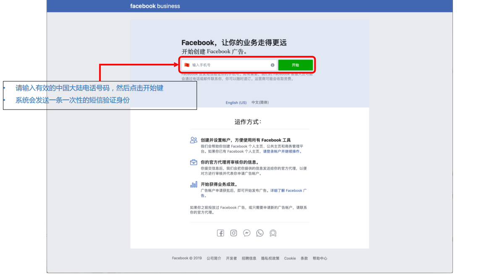Screen dimensions: 497x274
Task: Open 隐私权政策 footer link
Action: pos(270,258)
